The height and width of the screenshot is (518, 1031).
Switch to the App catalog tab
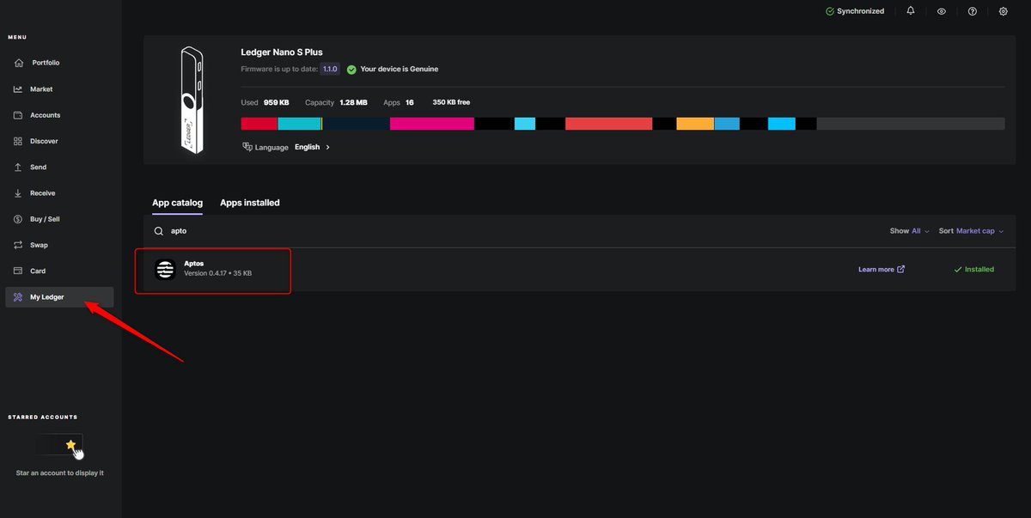tap(177, 204)
